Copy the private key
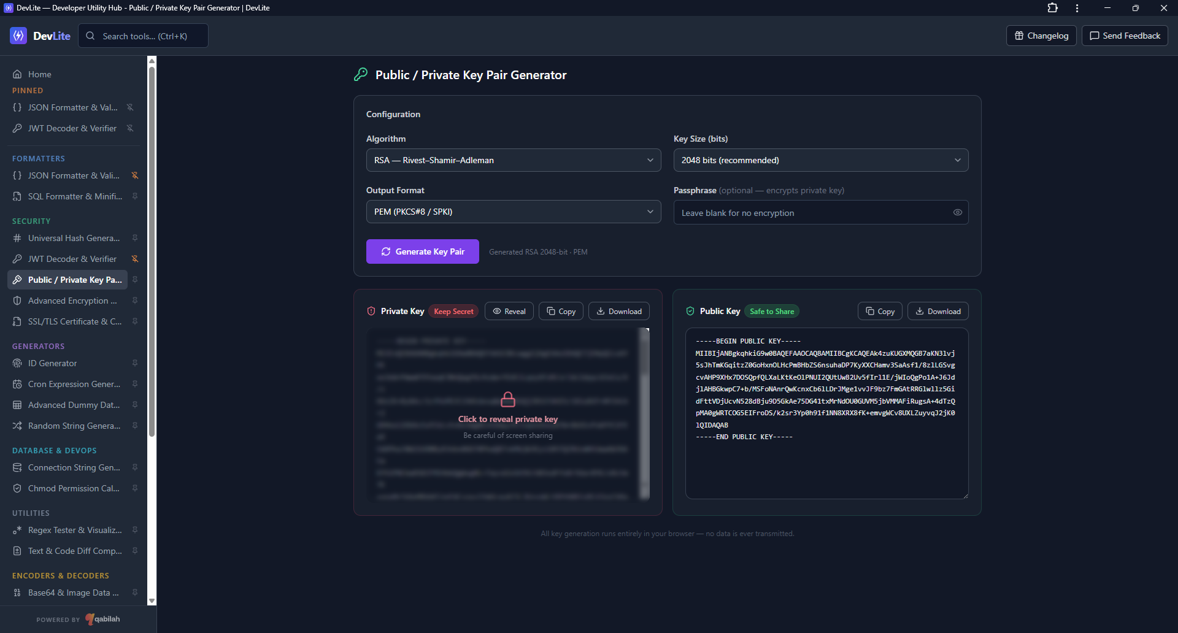This screenshot has width=1178, height=633. point(561,311)
